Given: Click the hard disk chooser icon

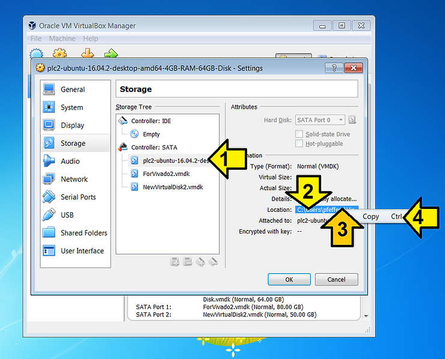Looking at the screenshot, I should pos(352,120).
